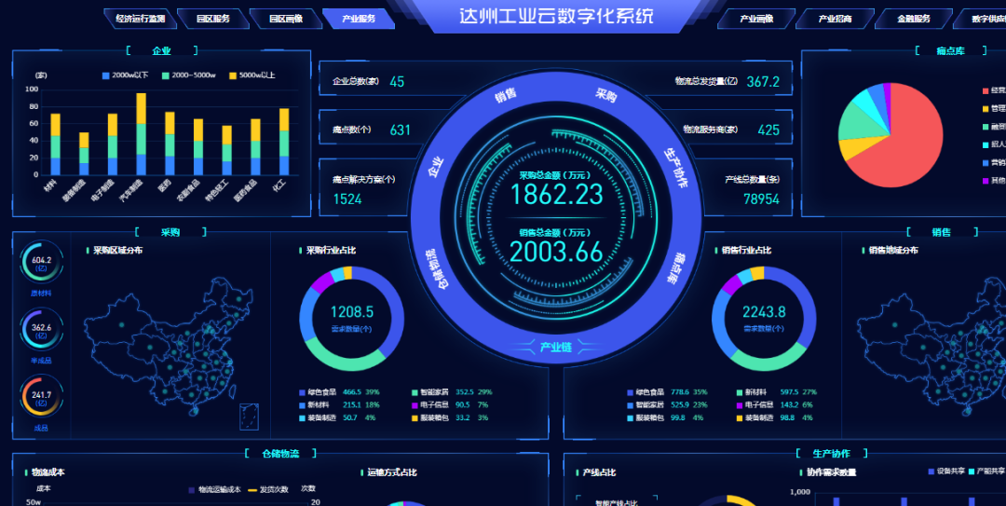The image size is (1006, 506).
Task: Click the 智能家居 purple swatch in 采购行业占比 legend
Action: point(415,392)
